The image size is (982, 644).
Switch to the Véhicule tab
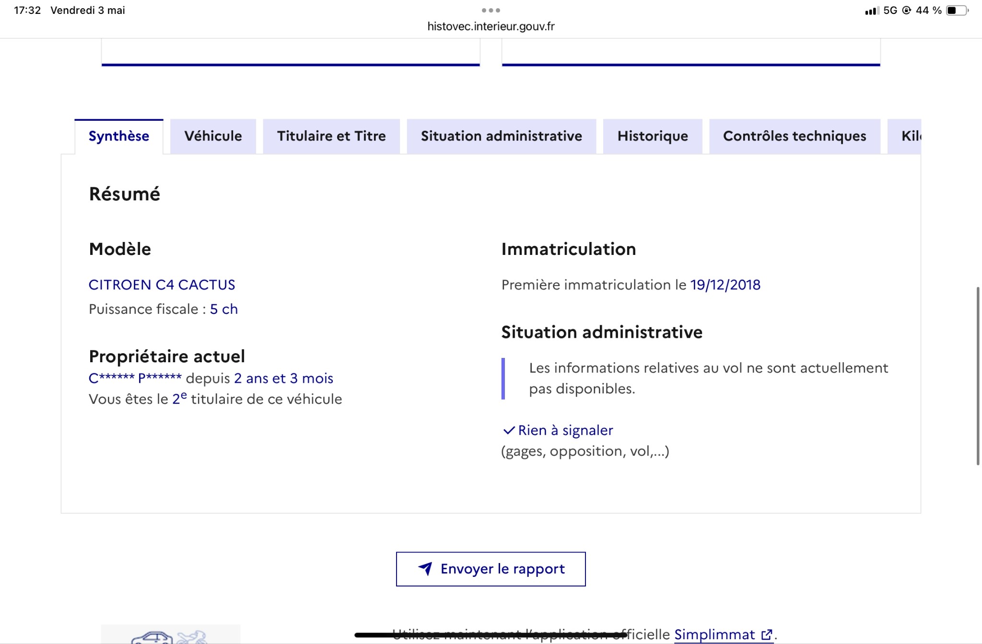tap(213, 137)
